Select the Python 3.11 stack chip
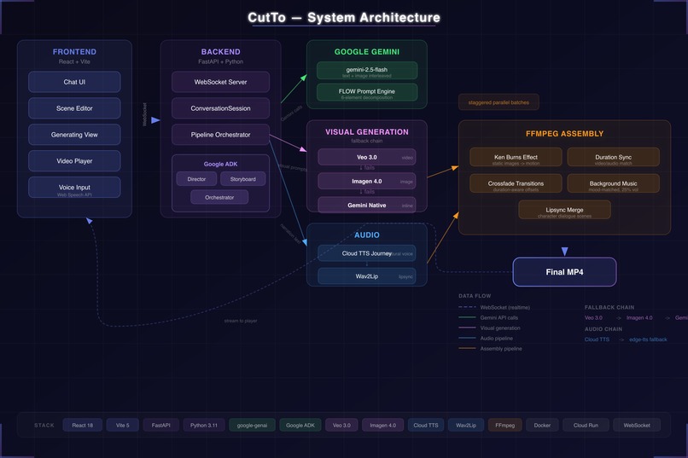The height and width of the screenshot is (458, 688). [x=204, y=425]
